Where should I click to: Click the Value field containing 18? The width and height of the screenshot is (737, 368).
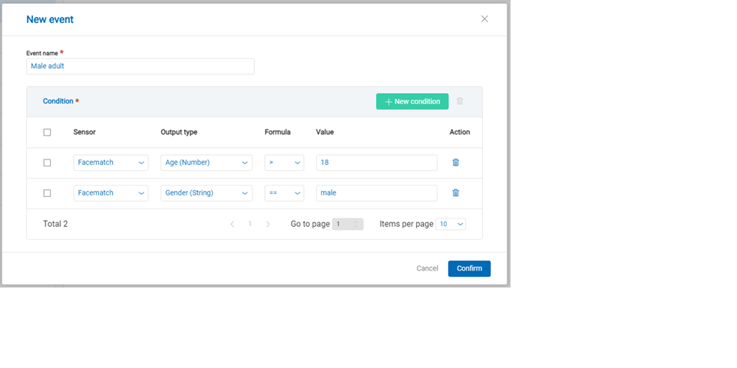coord(376,163)
